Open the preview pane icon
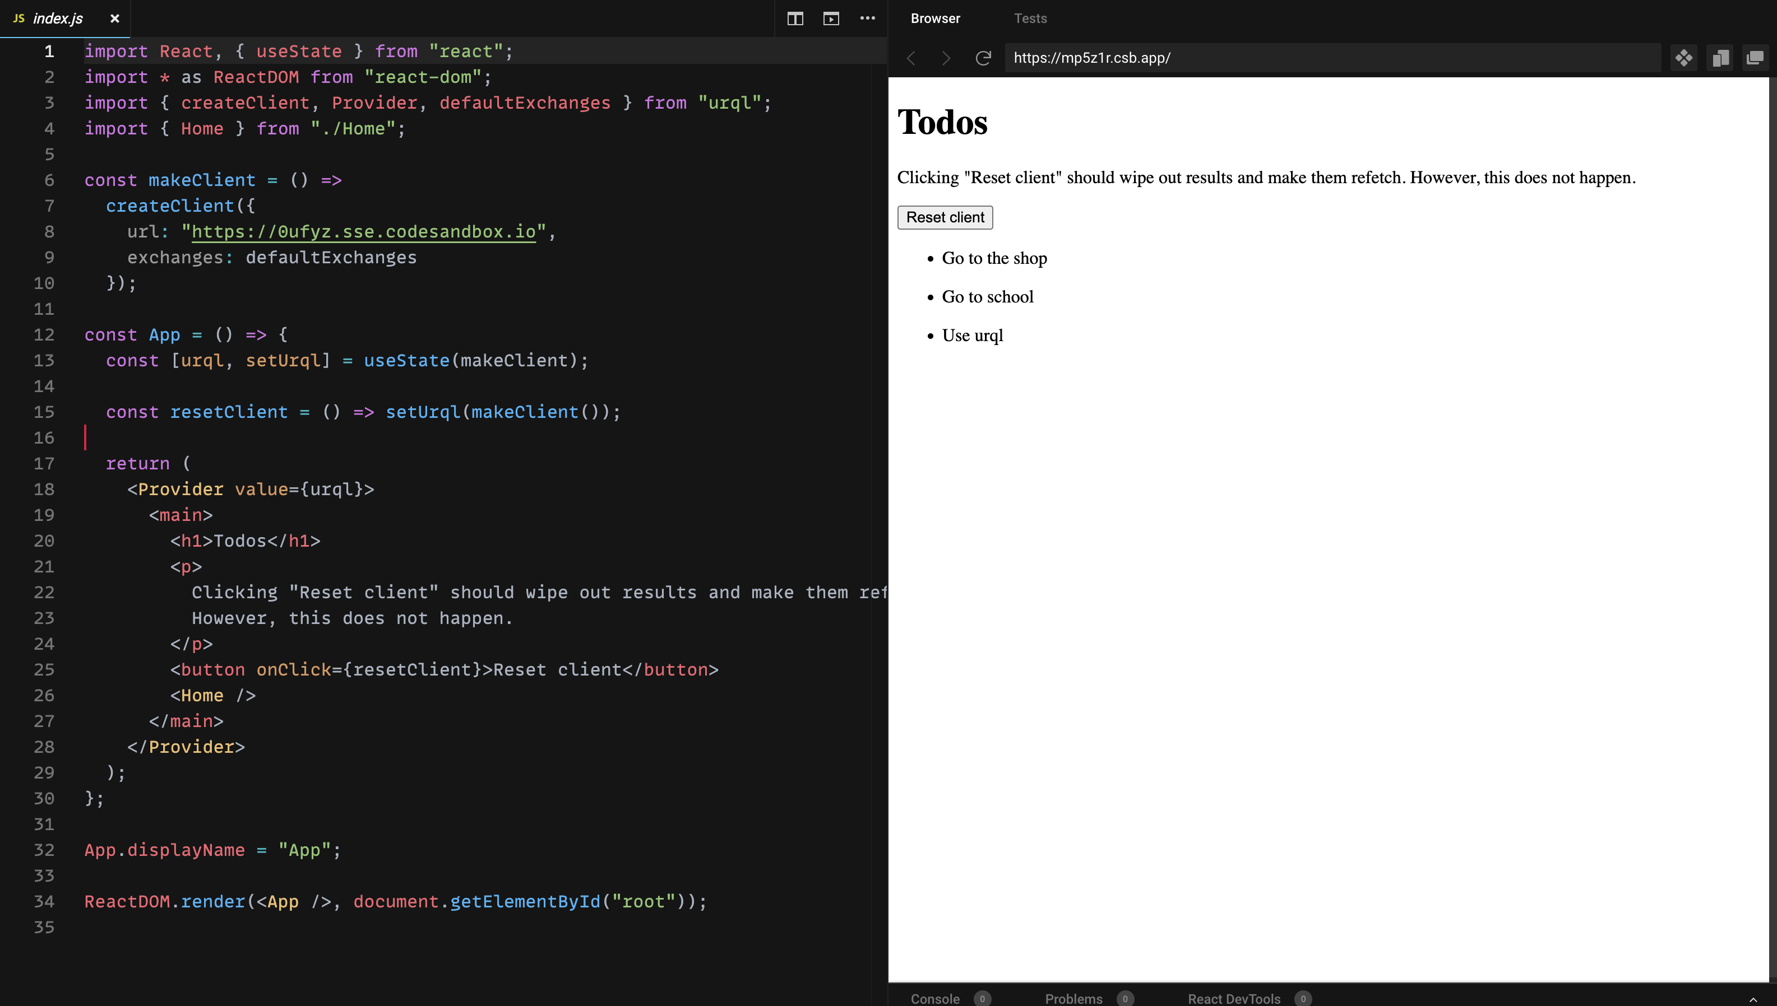The height and width of the screenshot is (1006, 1777). point(831,18)
